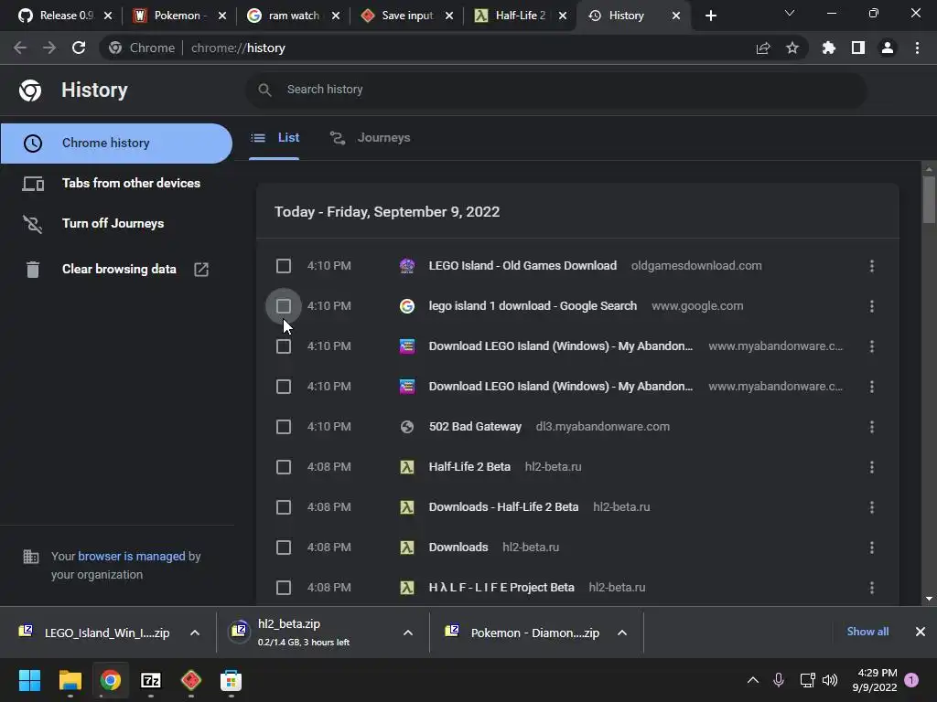Screen dimensions: 937x702
Task: Select the Half-Life 2 Beta entry checkbox
Action: (284, 467)
